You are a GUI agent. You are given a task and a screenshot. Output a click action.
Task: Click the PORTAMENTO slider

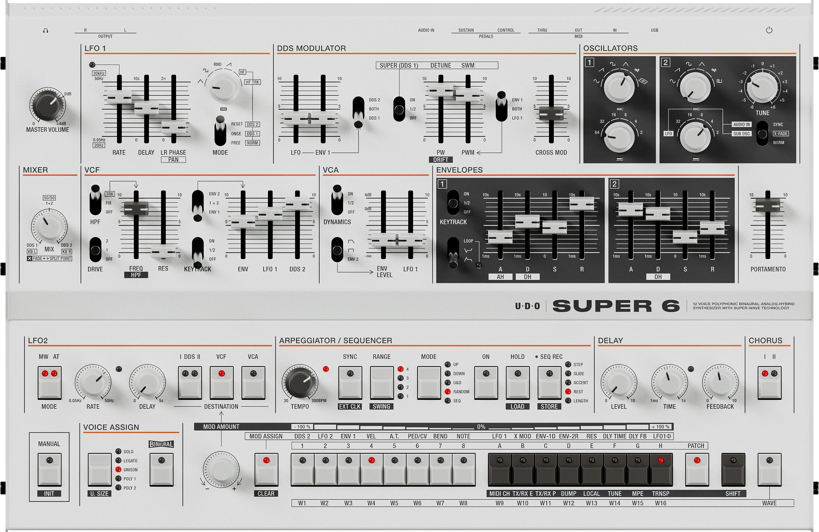(x=768, y=206)
